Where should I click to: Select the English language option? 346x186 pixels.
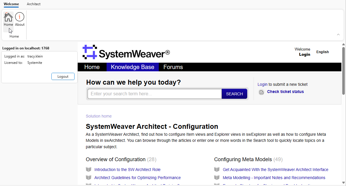322,52
